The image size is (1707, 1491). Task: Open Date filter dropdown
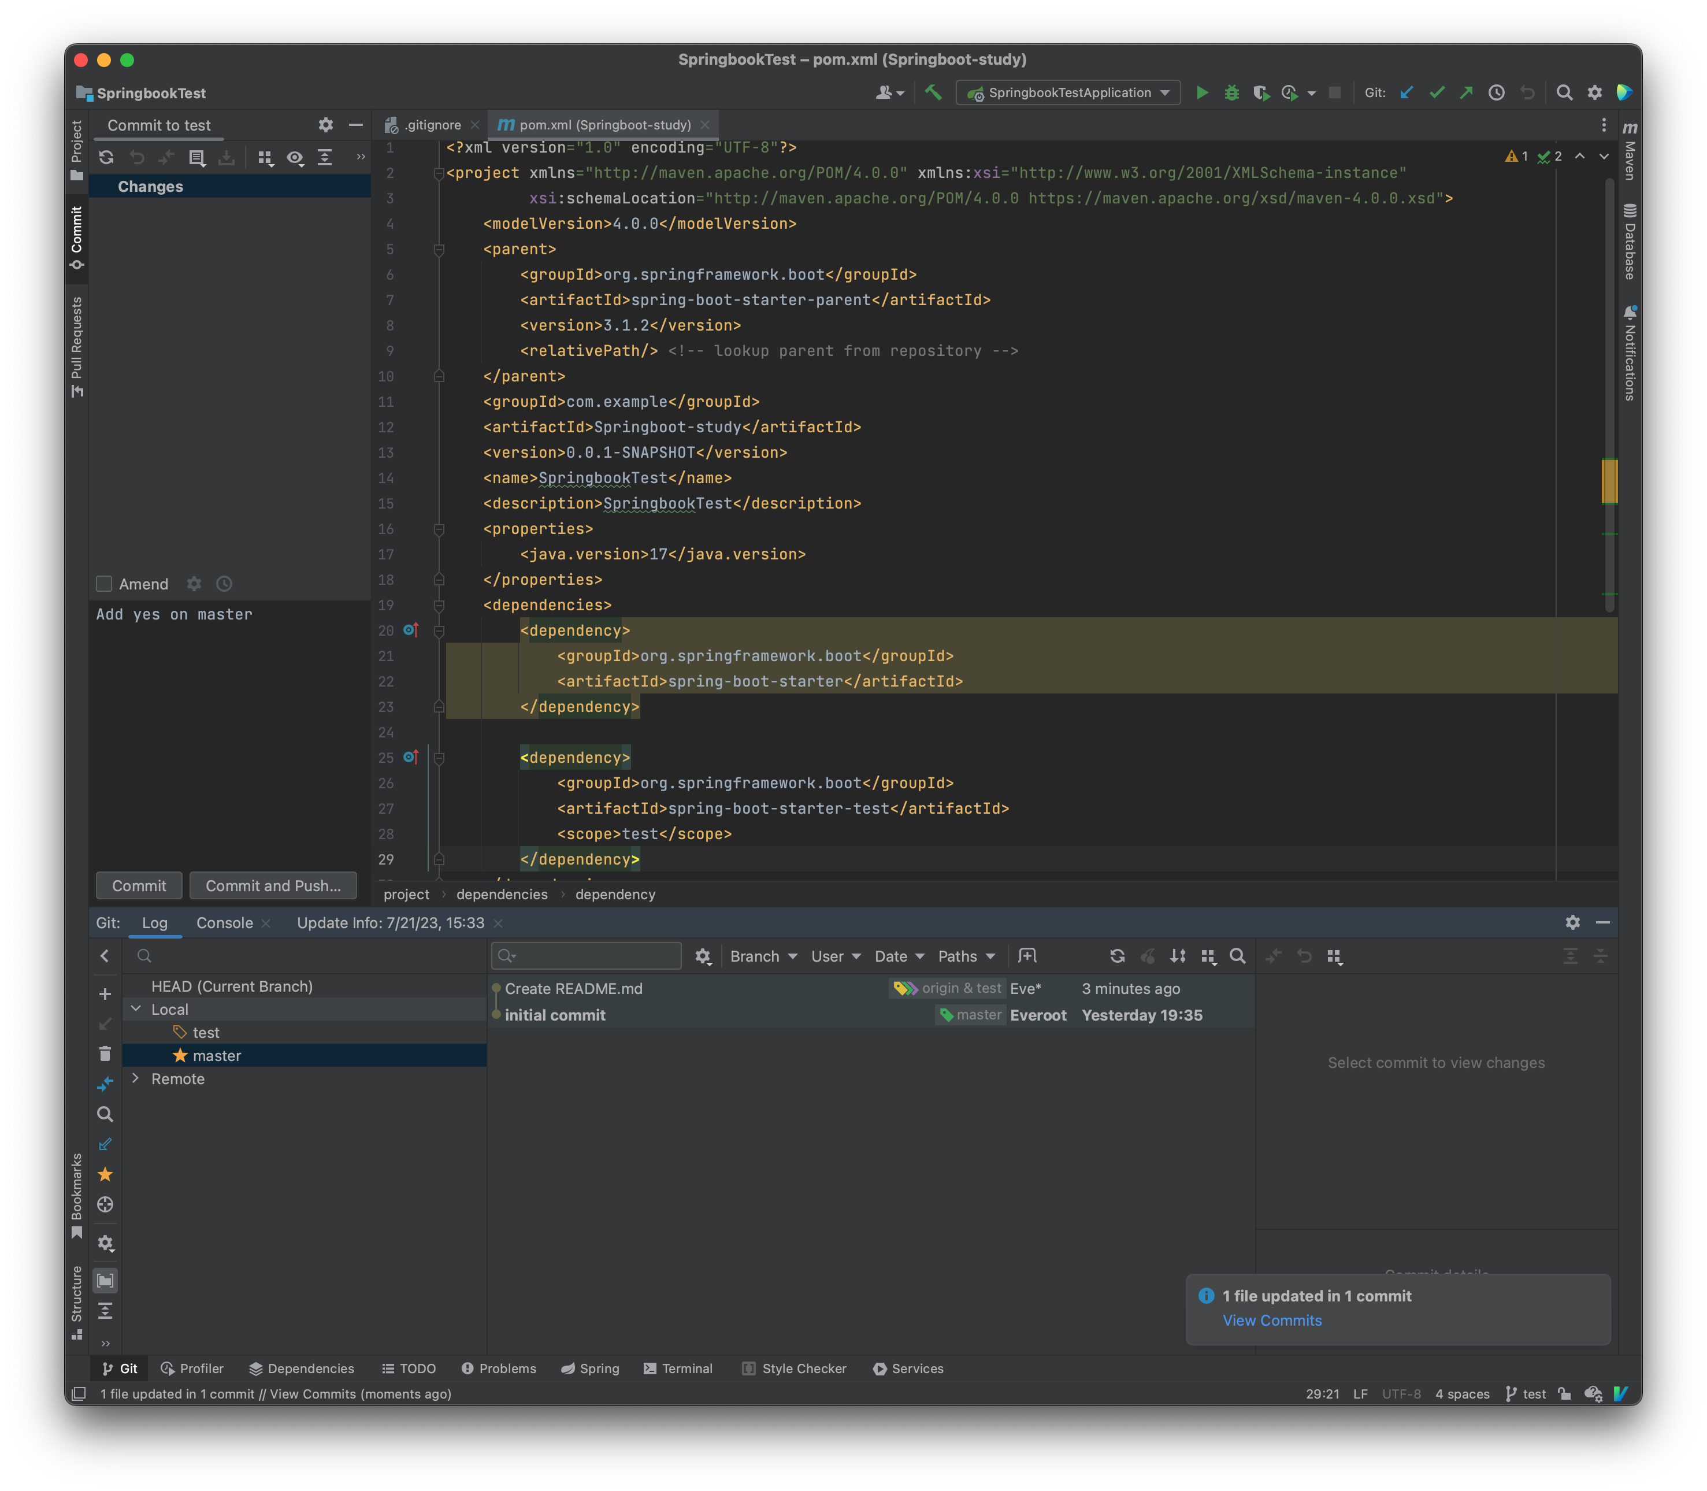[899, 956]
